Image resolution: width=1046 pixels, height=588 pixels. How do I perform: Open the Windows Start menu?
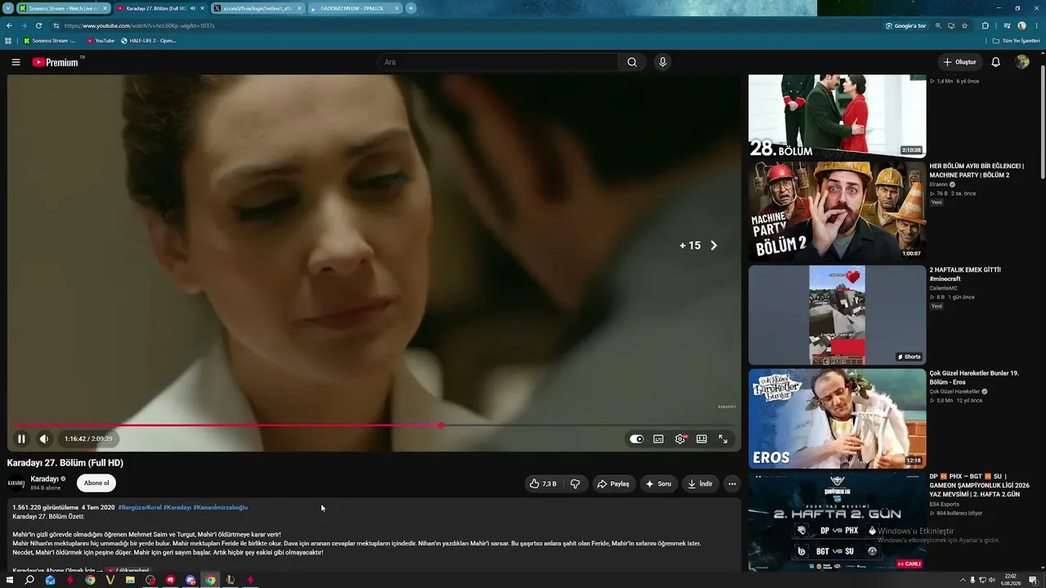[x=10, y=580]
